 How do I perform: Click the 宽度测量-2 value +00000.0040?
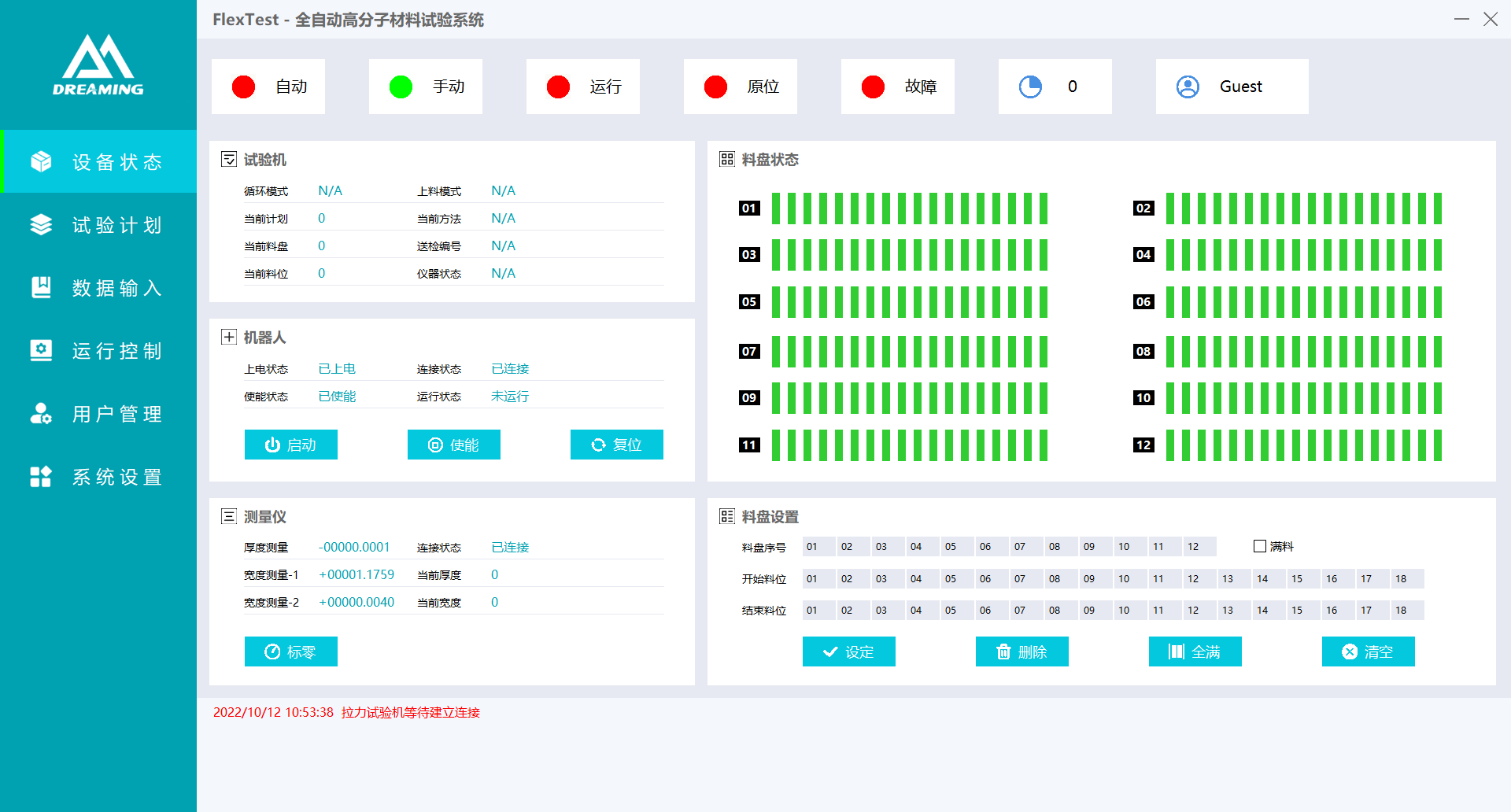[x=357, y=602]
